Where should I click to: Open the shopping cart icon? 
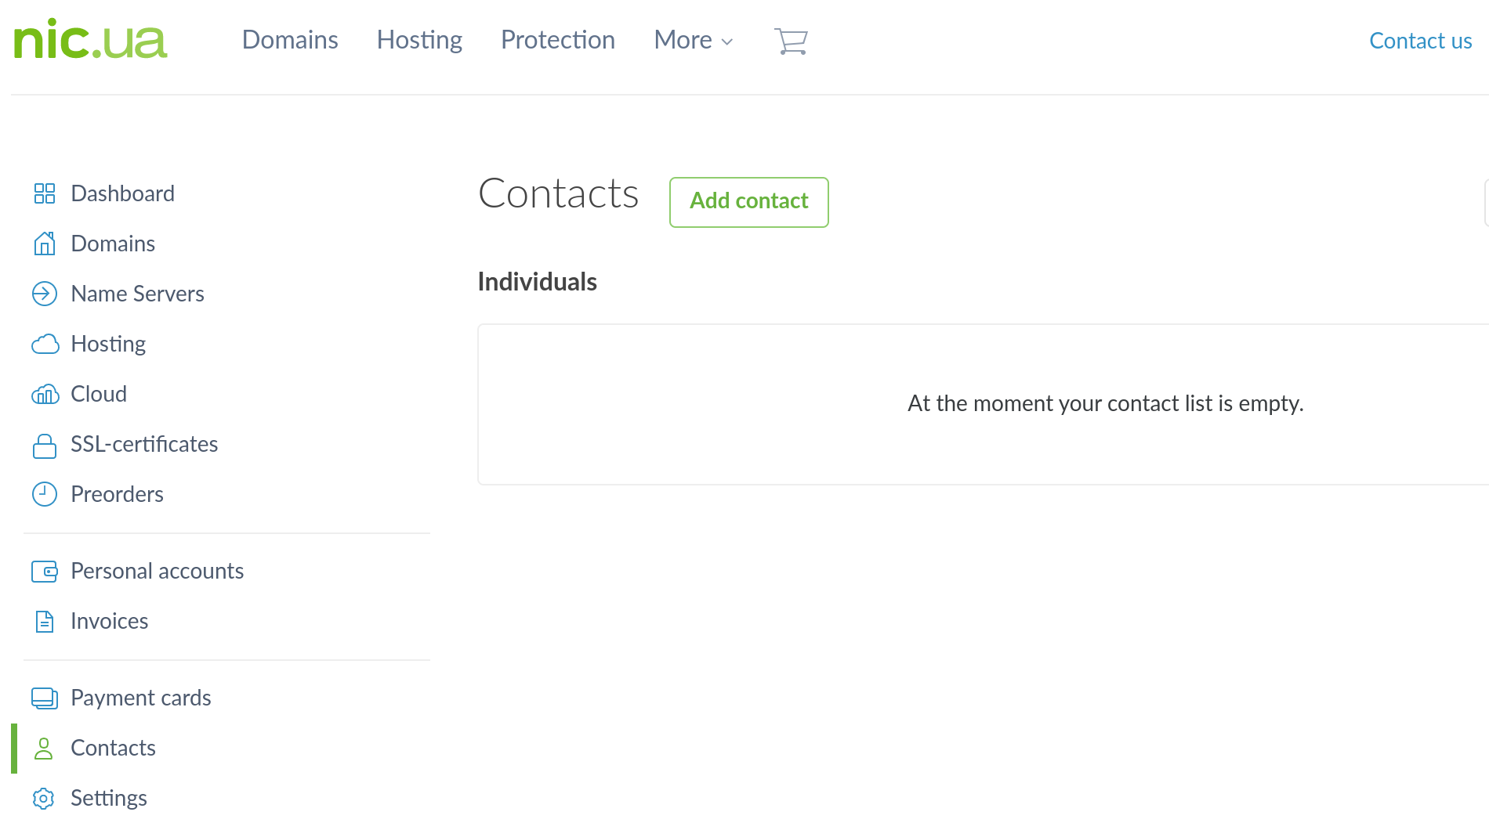coord(791,41)
